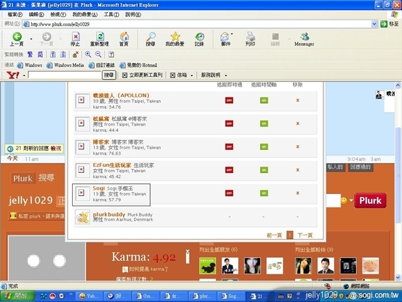Click inside the Yahoo toolbar search field
The height and width of the screenshot is (302, 402).
65,75
